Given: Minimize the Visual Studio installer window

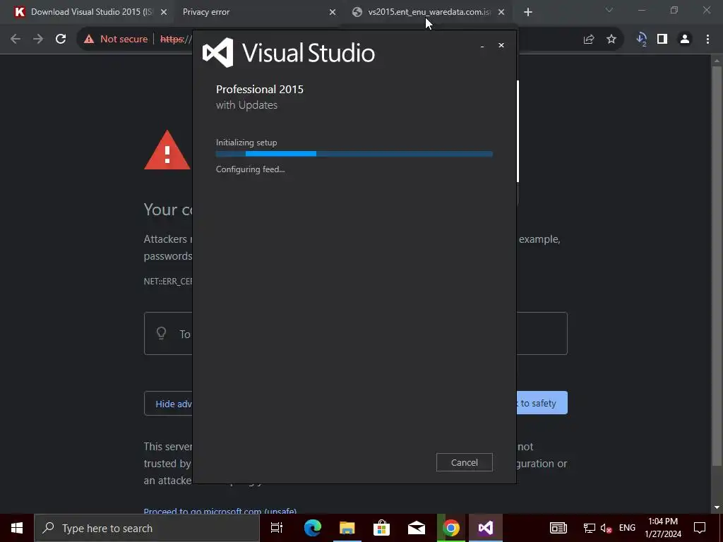Looking at the screenshot, I should [482, 46].
